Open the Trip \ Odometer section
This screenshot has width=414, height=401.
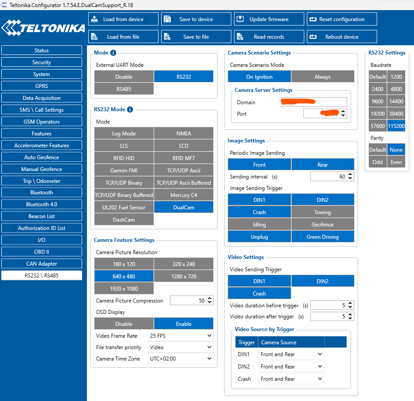tap(42, 181)
